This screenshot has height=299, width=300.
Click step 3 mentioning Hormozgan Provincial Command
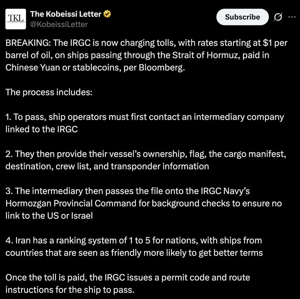(x=139, y=203)
